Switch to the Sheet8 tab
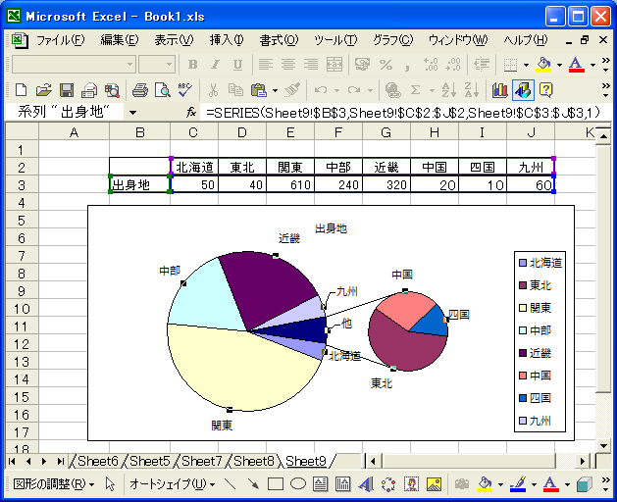 [x=253, y=461]
